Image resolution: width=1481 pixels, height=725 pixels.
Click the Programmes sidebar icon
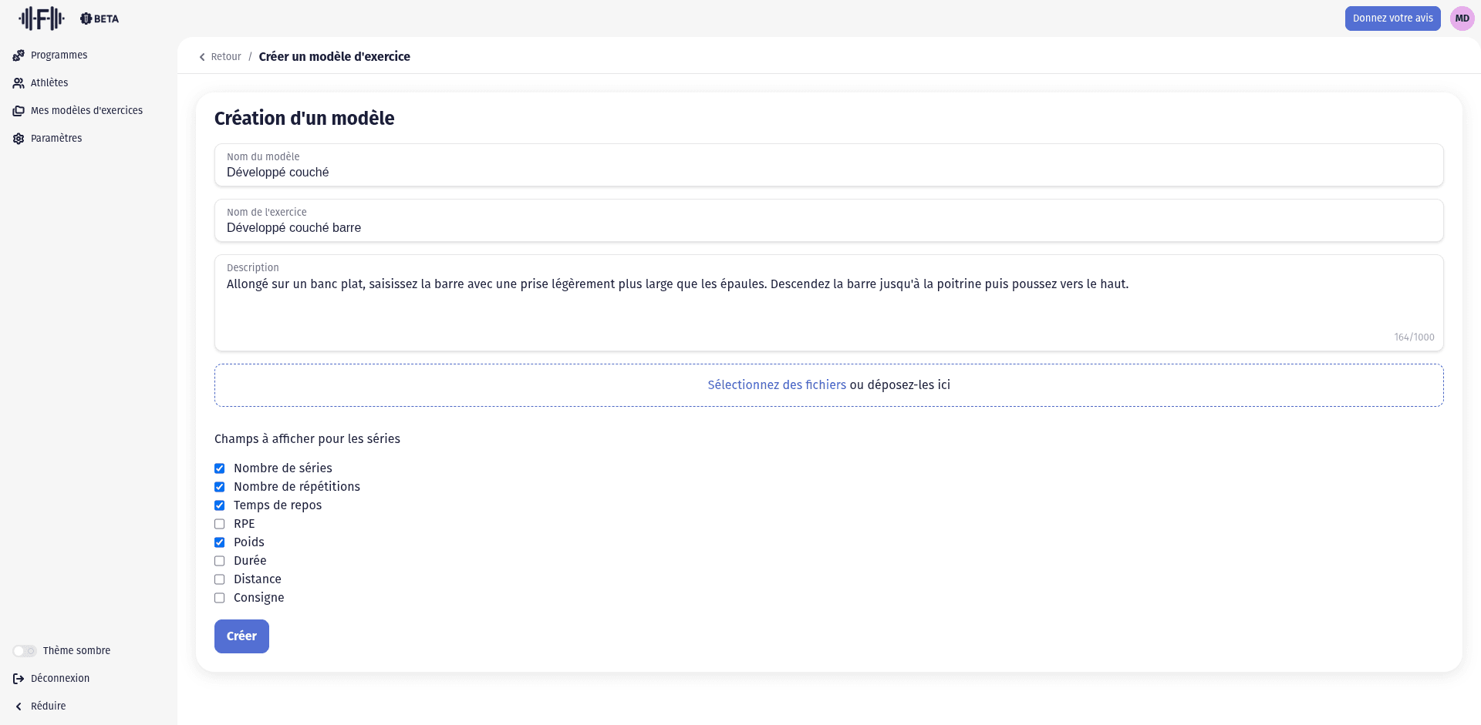19,55
